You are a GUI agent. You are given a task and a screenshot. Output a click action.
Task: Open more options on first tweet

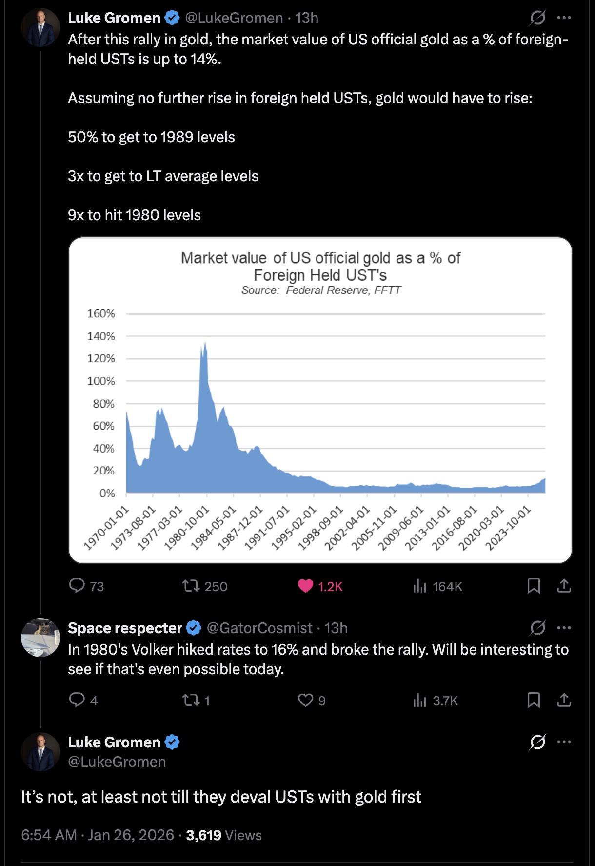click(564, 18)
